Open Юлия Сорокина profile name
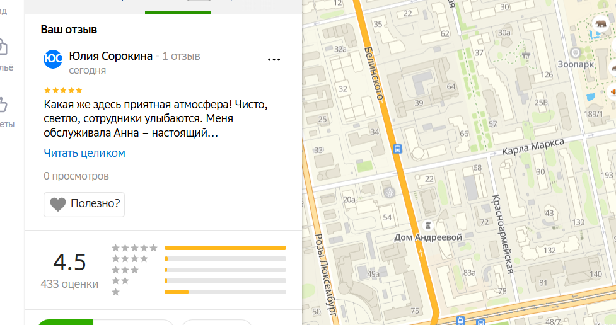 (x=110, y=56)
